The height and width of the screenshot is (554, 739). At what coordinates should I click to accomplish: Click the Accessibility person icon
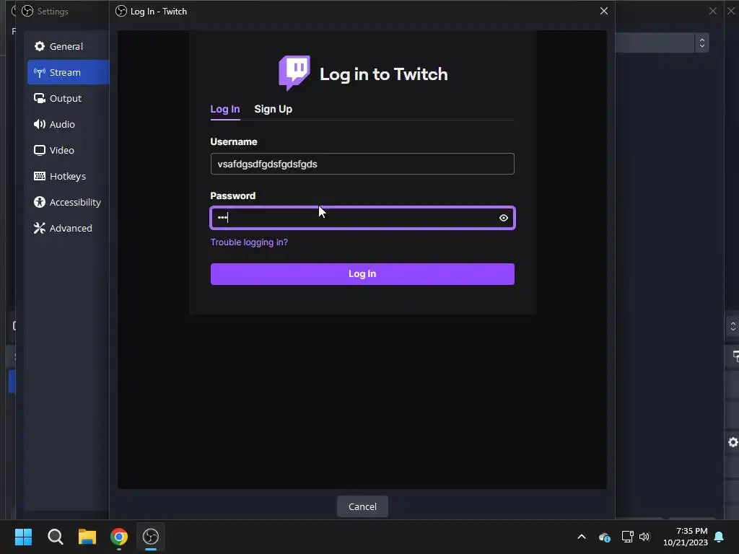coord(40,202)
